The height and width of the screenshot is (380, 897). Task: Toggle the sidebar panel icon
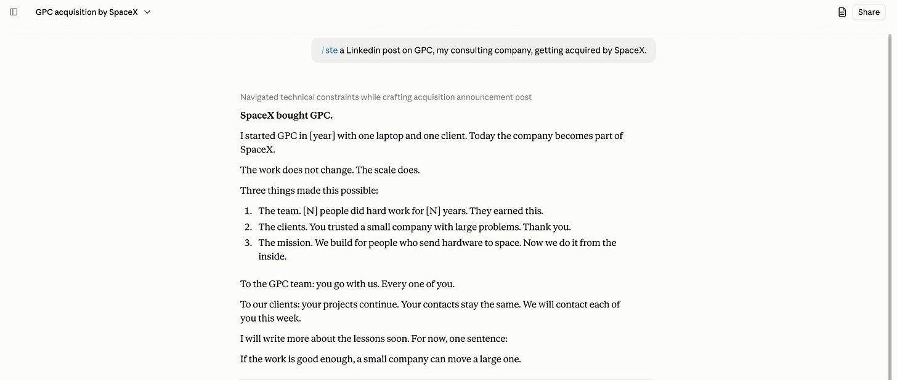14,12
